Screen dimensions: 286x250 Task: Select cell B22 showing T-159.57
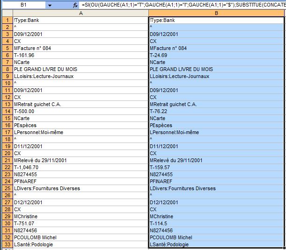[x=216, y=167]
